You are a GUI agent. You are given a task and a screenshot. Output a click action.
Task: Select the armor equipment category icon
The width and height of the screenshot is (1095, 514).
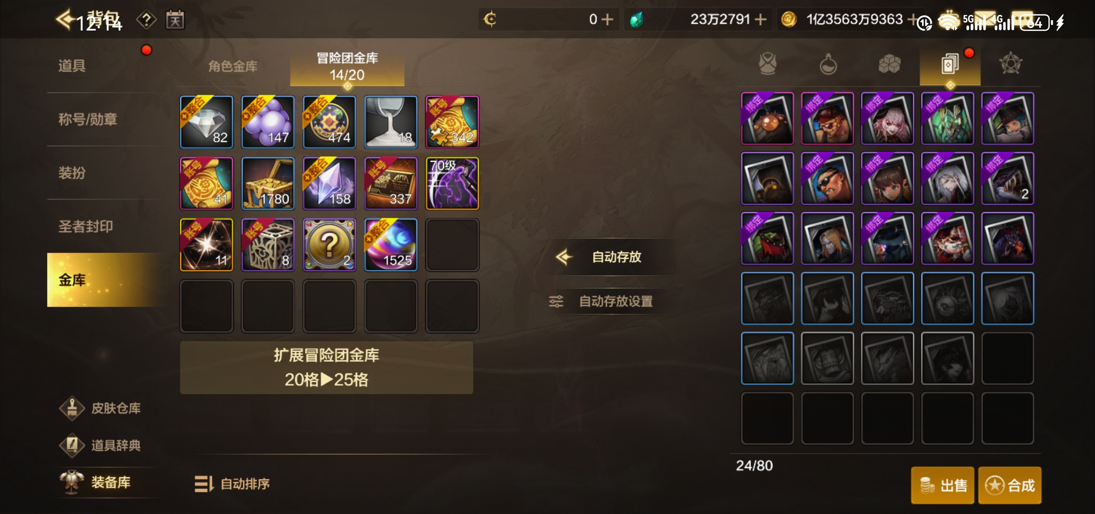pyautogui.click(x=768, y=64)
